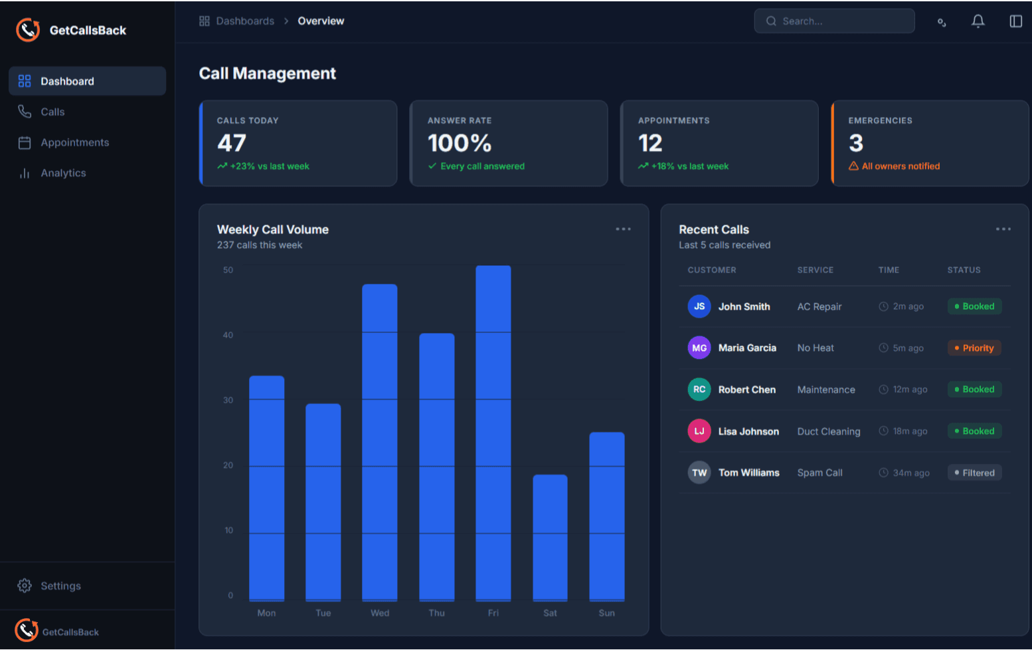Select the Calls icon in the sidebar
Image resolution: width=1032 pixels, height=650 pixels.
pyautogui.click(x=25, y=112)
